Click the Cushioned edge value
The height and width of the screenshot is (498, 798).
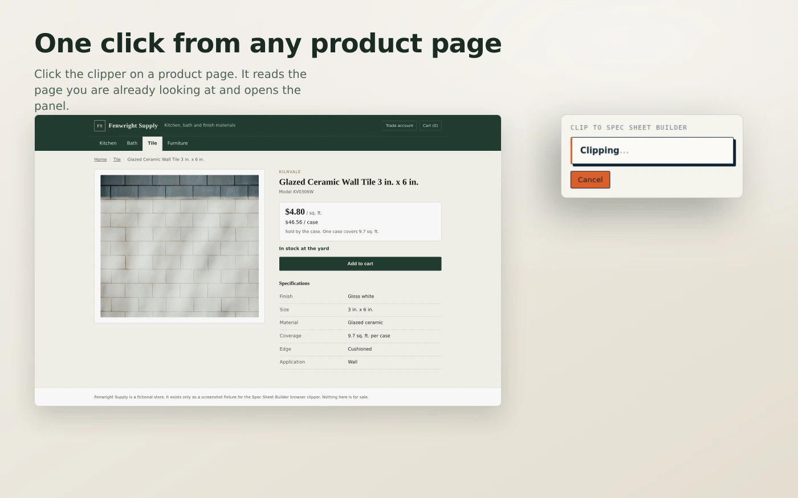pos(360,349)
